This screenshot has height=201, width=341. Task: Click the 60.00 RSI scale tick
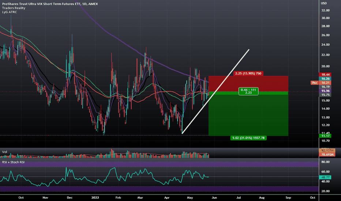point(325,172)
